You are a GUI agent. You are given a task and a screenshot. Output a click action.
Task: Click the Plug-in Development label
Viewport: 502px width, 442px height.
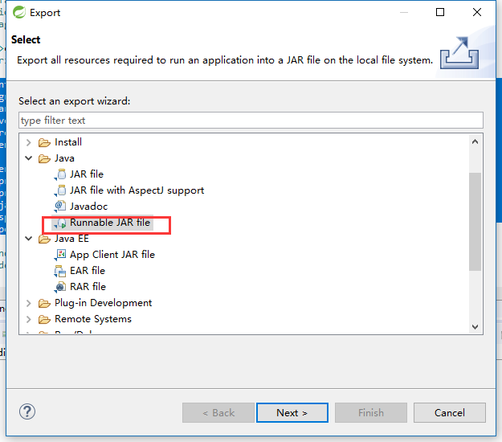[x=103, y=303]
